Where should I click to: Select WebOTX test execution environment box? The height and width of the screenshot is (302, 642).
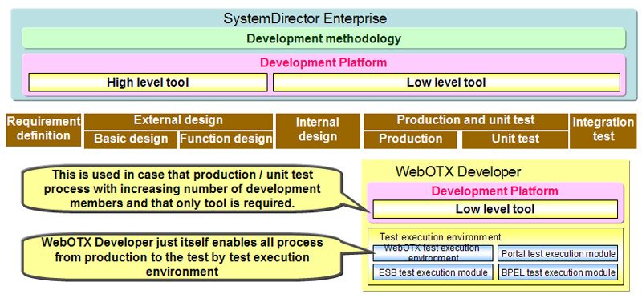click(433, 253)
